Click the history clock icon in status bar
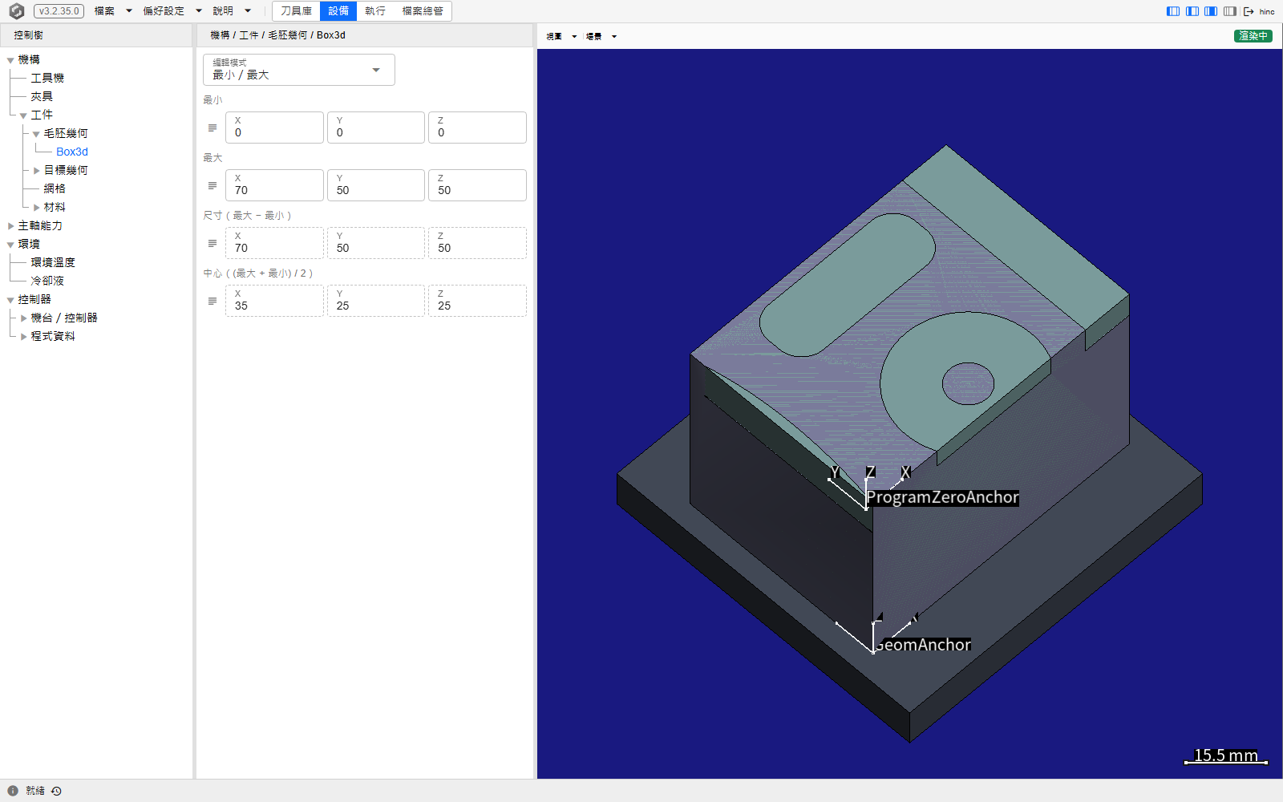Image resolution: width=1283 pixels, height=802 pixels. coord(56,791)
